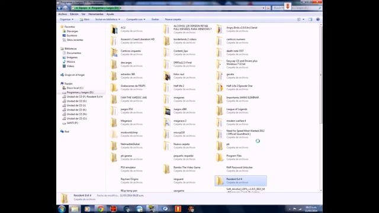The height and width of the screenshot is (213, 379).
Task: Select the megarace 2 folder icon
Action: [x=167, y=122]
